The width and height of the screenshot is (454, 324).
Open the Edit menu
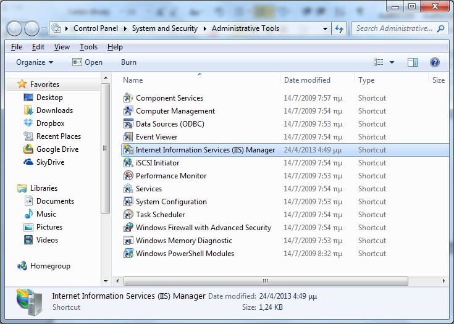(x=38, y=47)
